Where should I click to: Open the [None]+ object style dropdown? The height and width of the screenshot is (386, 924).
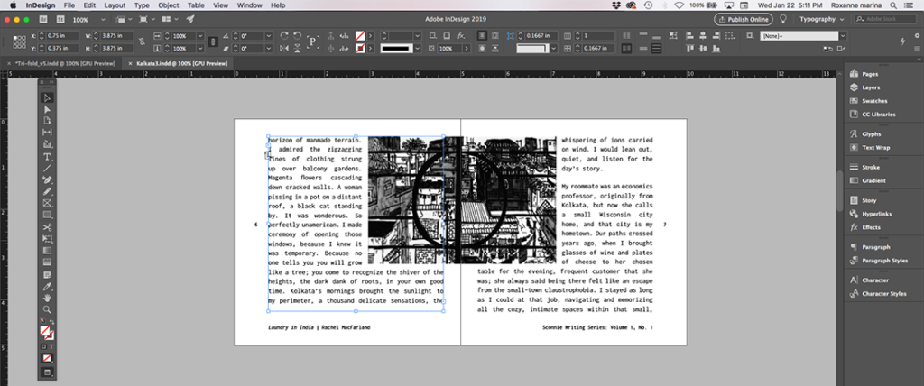[843, 36]
